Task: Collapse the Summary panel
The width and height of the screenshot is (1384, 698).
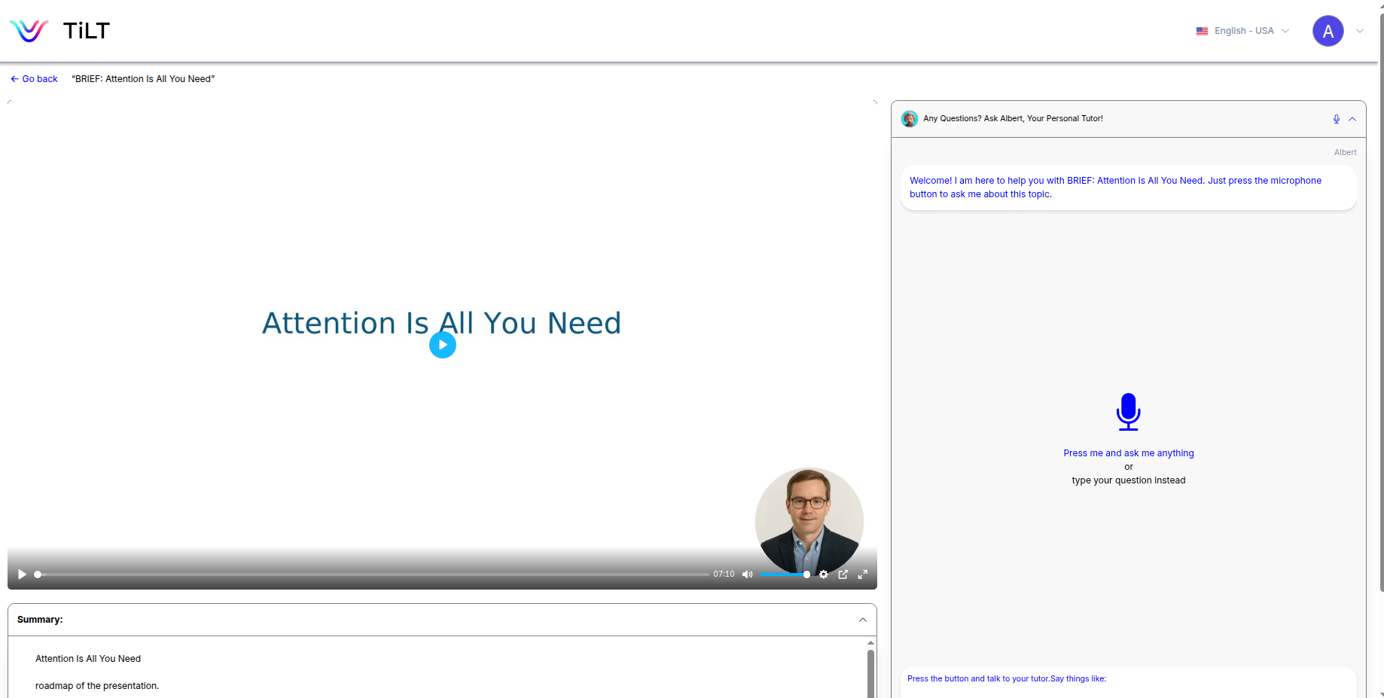Action: point(862,620)
